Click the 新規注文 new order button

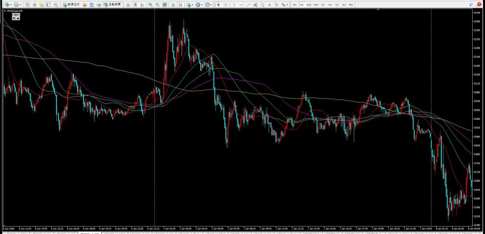pyautogui.click(x=71, y=4)
